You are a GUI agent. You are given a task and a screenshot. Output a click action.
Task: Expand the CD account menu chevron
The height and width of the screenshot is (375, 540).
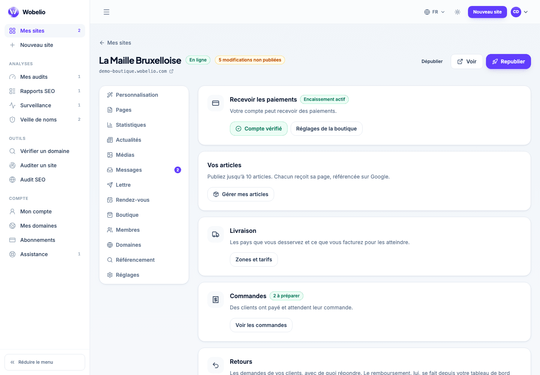526,12
